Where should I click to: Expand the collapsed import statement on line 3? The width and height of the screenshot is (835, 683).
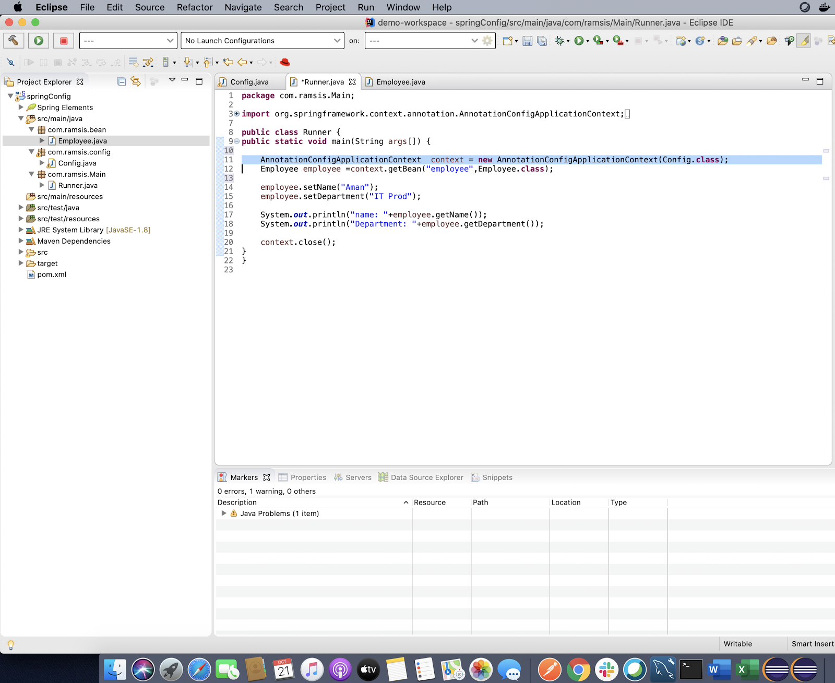[x=236, y=113]
